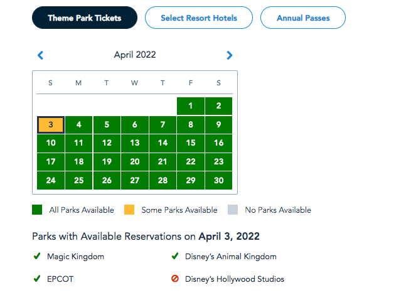Pick April 13 in the calendar
Viewport: 416px width, 295px height.
pyautogui.click(x=135, y=143)
